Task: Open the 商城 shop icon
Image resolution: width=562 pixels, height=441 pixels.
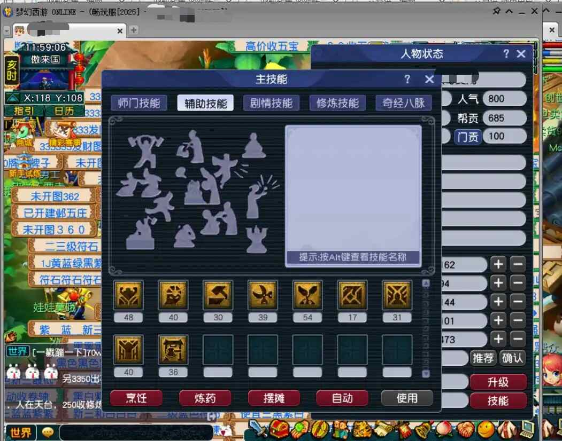Action: [x=24, y=134]
